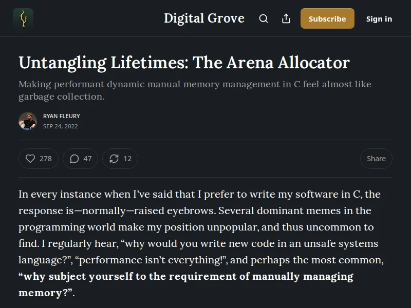Viewport: 411px width, 308px height.
Task: Click the paragraph's opening line about software in C
Action: pyautogui.click(x=199, y=194)
